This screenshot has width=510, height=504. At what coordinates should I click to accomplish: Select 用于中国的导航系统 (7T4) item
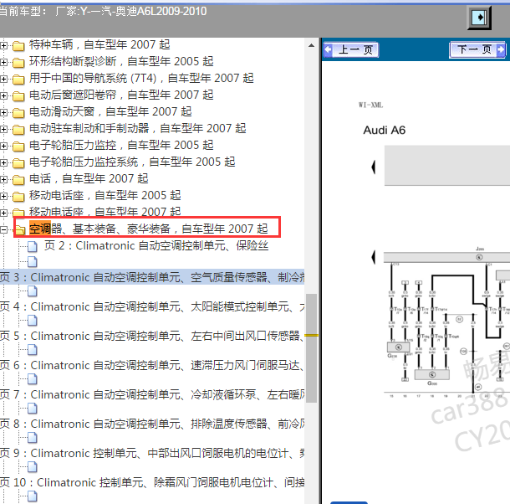pos(141,78)
